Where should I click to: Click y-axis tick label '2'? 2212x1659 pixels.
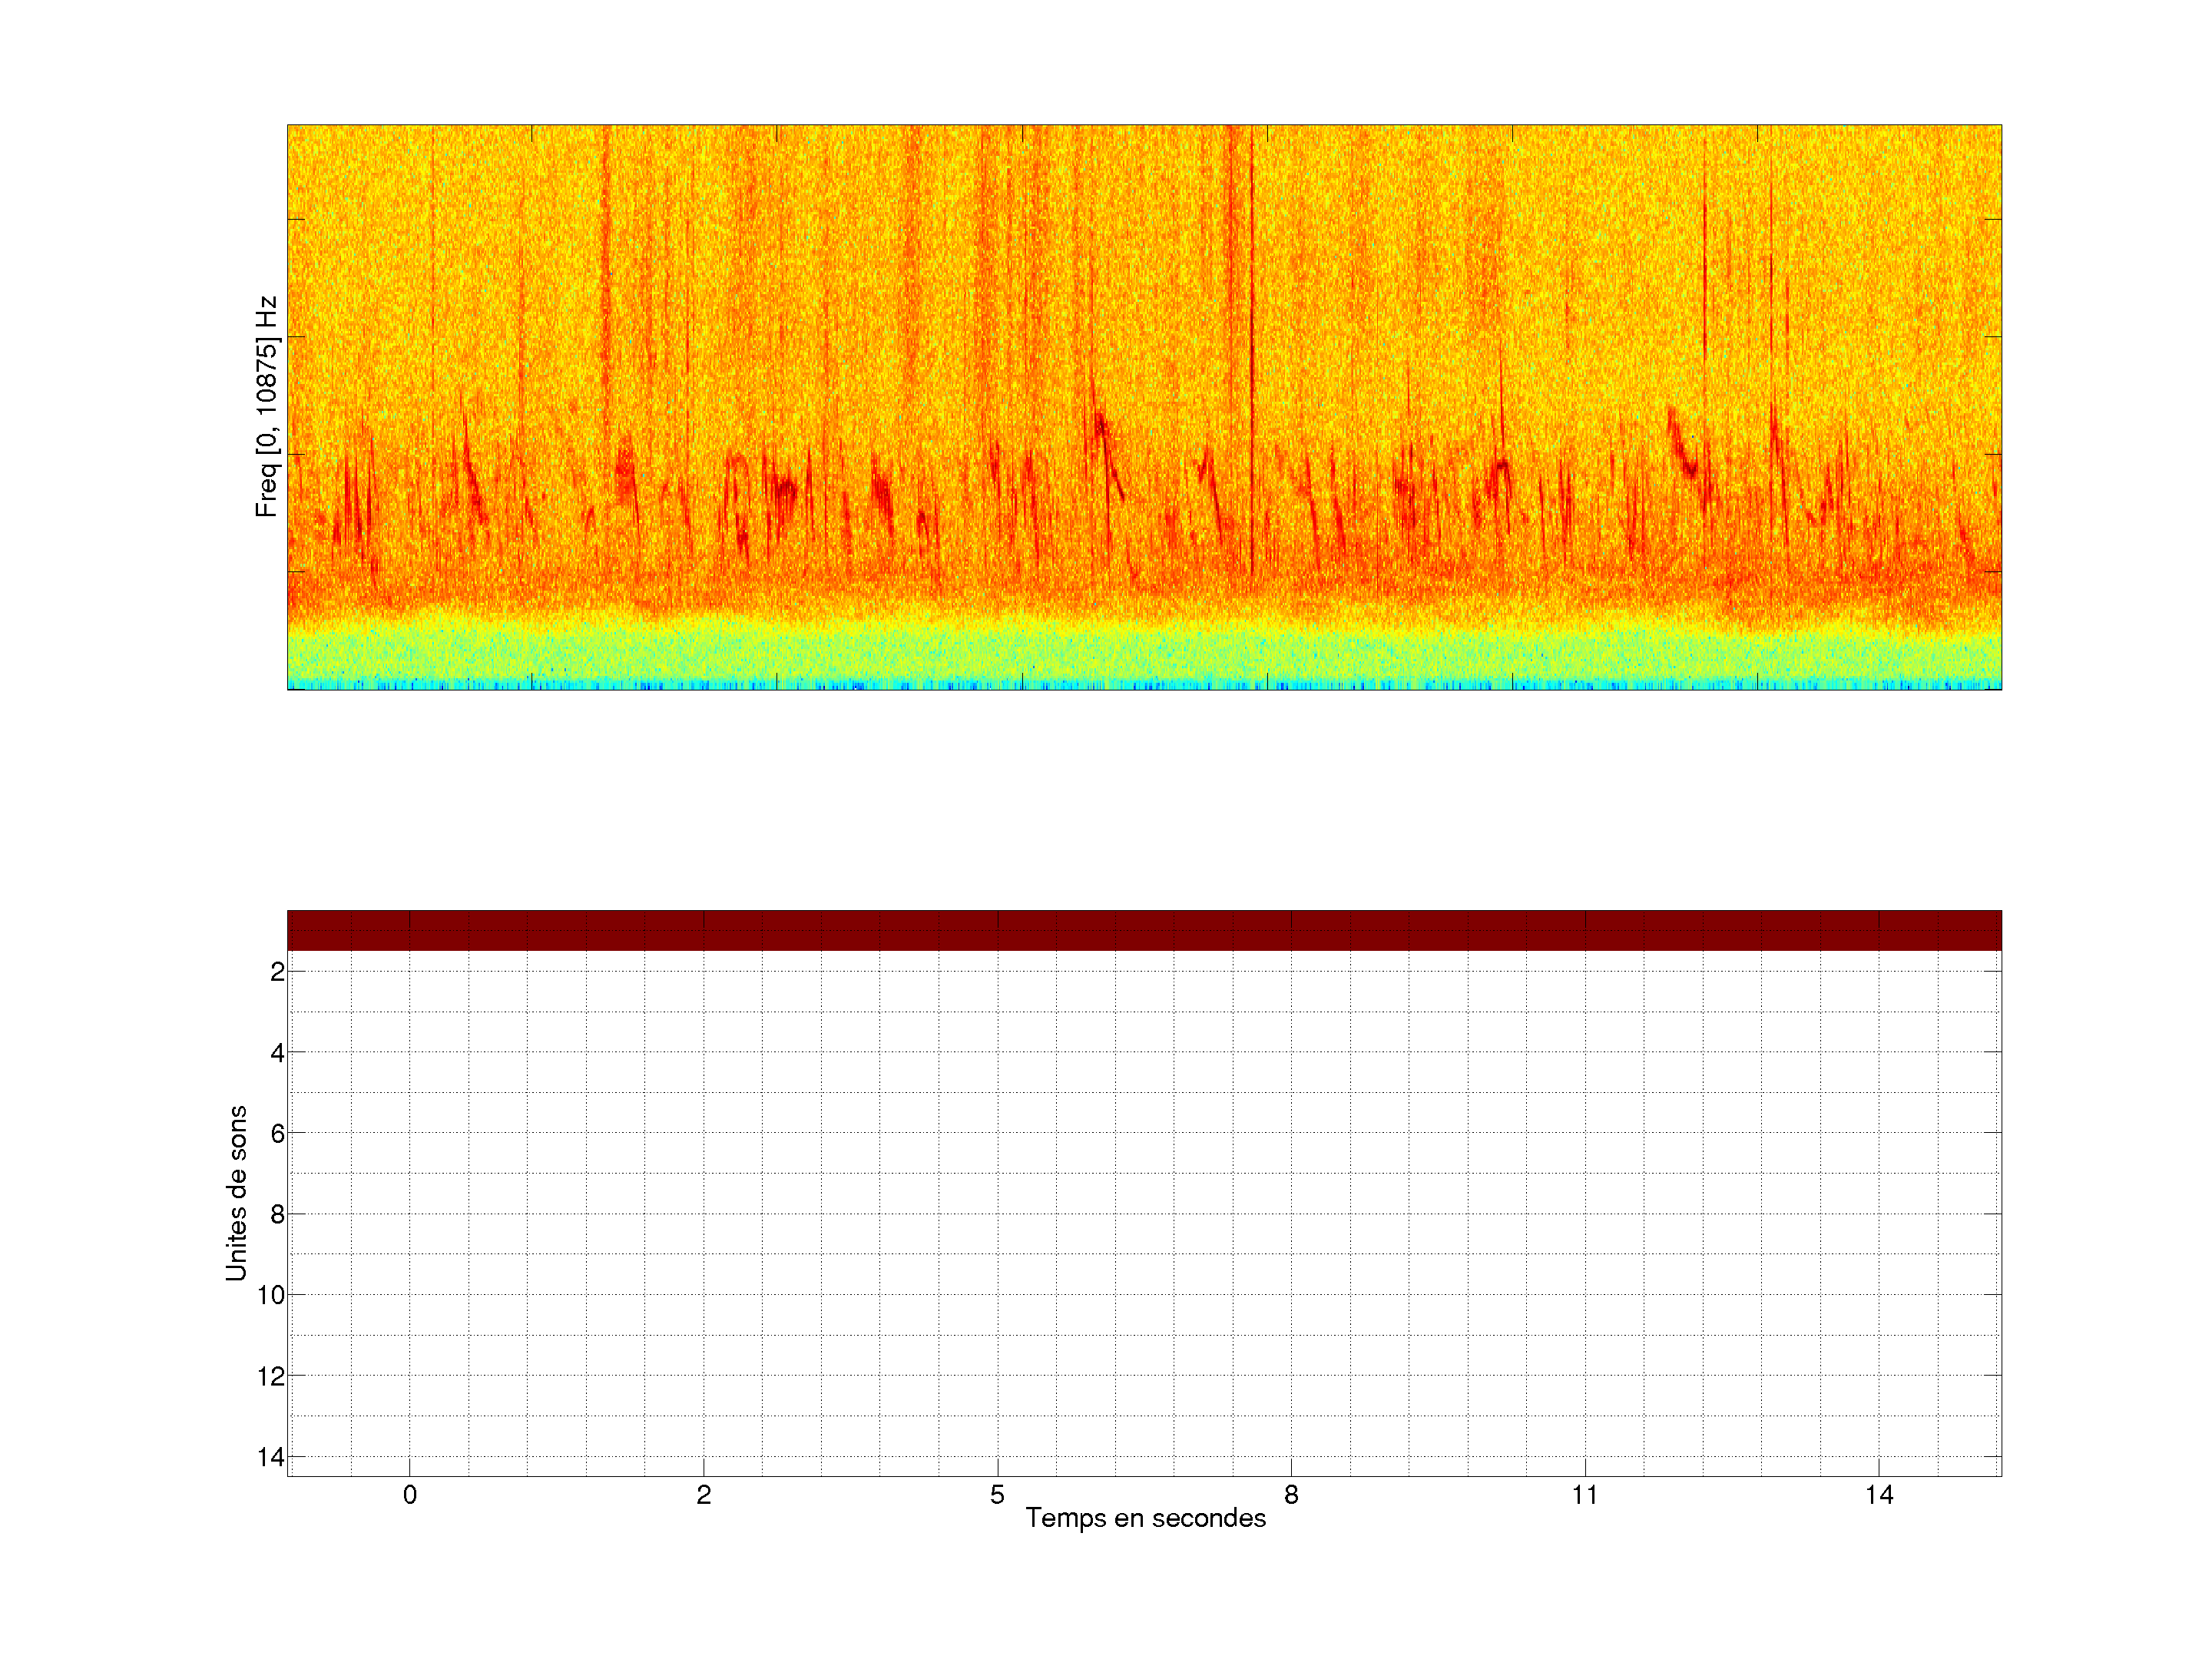pos(277,972)
